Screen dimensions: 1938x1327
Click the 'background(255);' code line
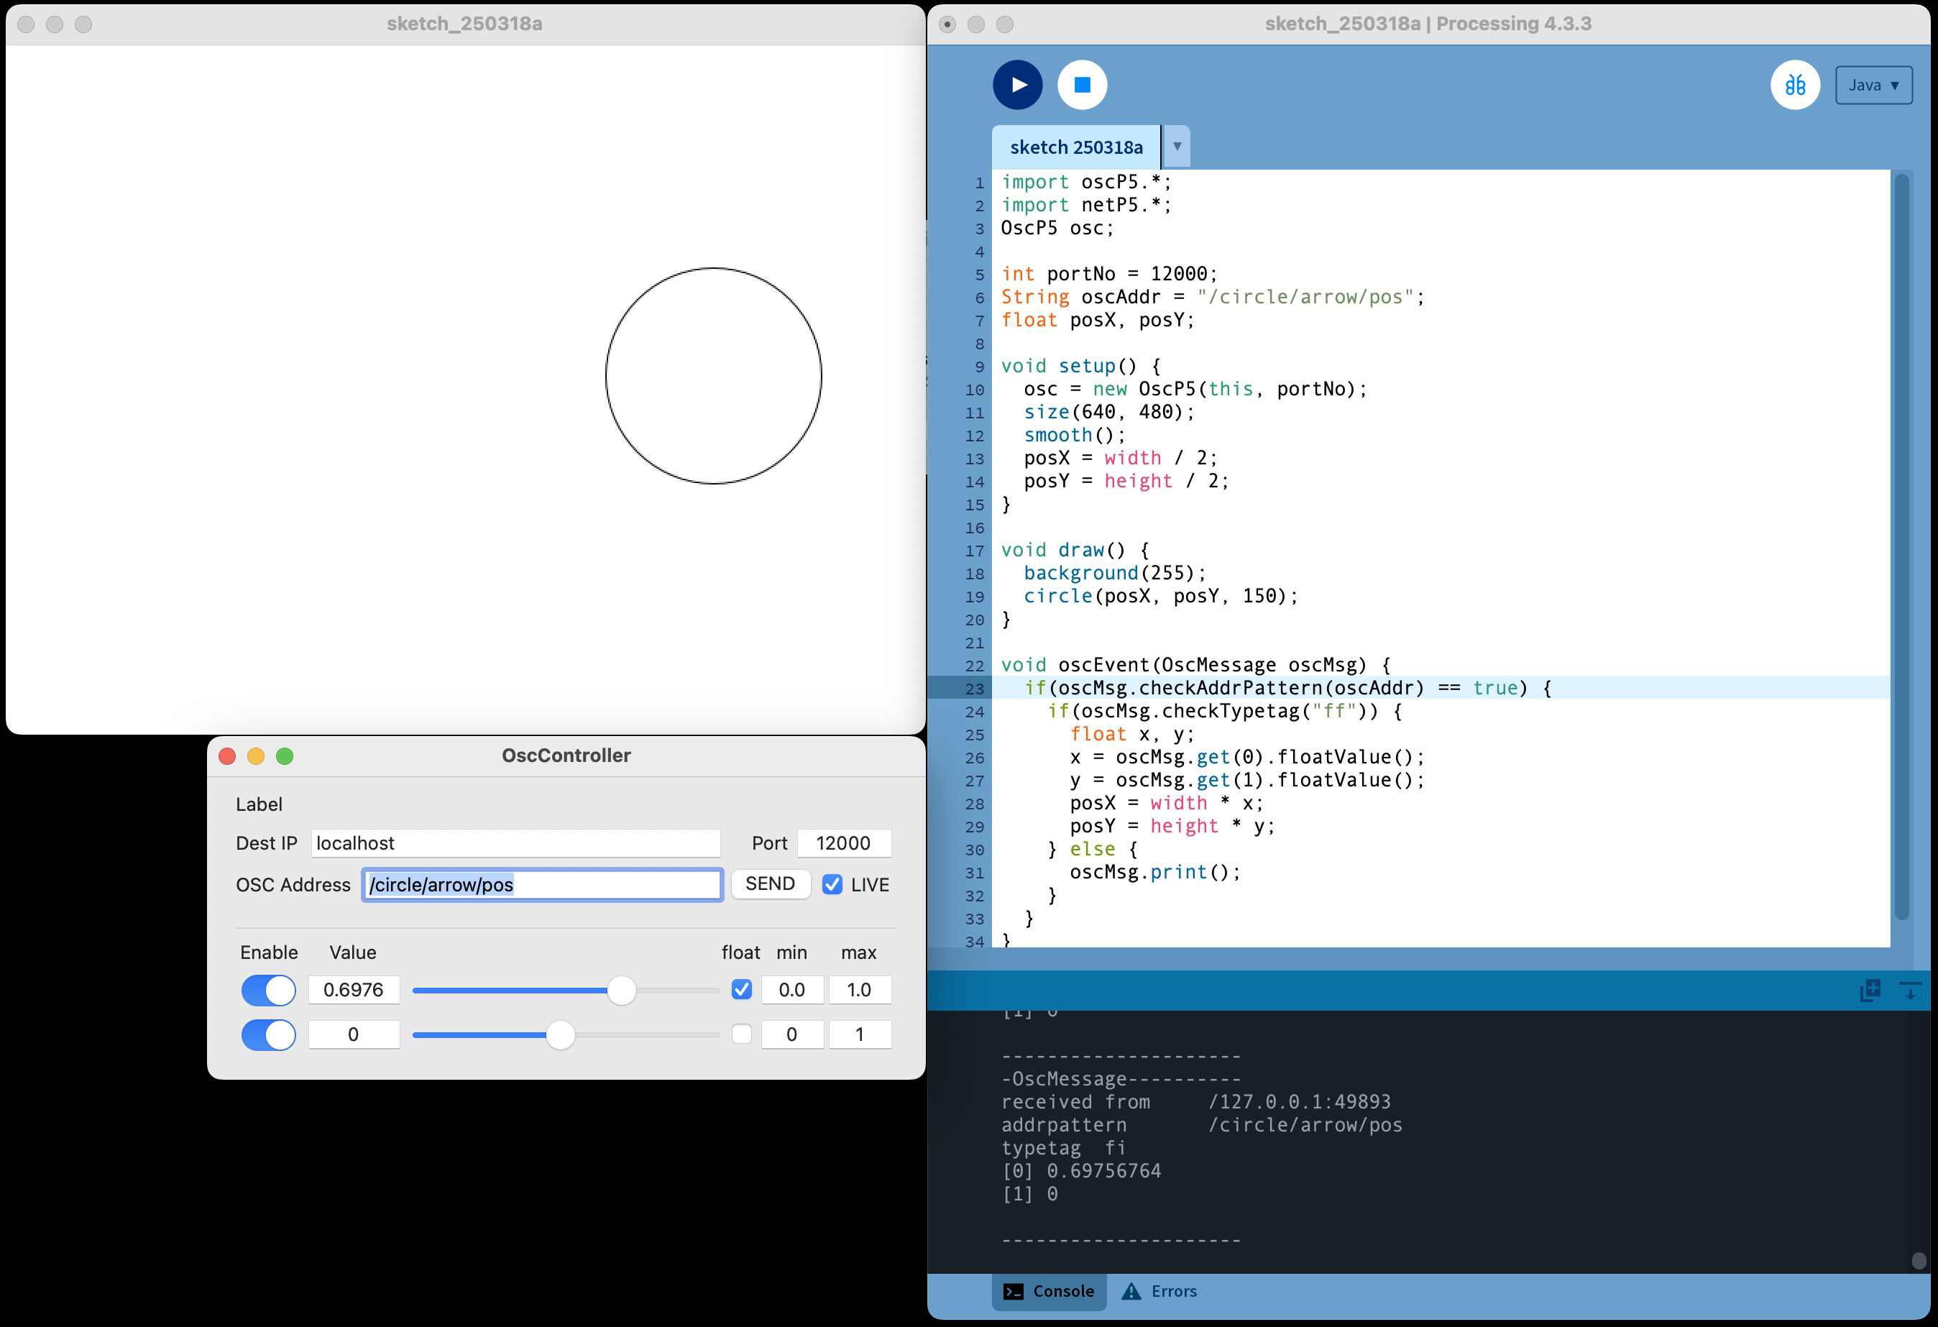[x=1115, y=573]
